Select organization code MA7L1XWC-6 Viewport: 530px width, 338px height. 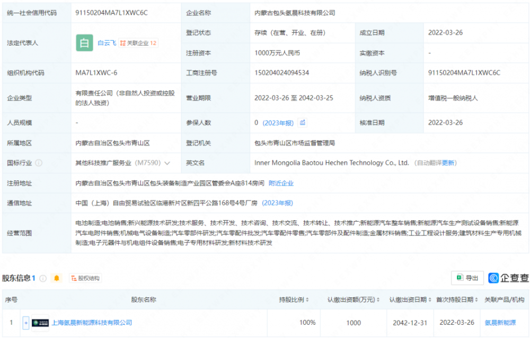[x=96, y=73]
